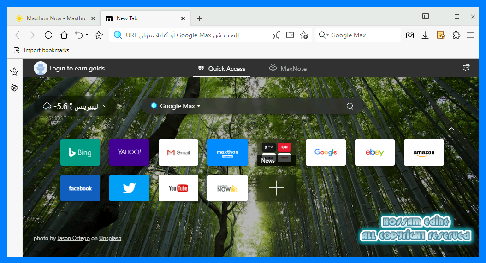Open the extensions puzzle icon

tap(456, 35)
